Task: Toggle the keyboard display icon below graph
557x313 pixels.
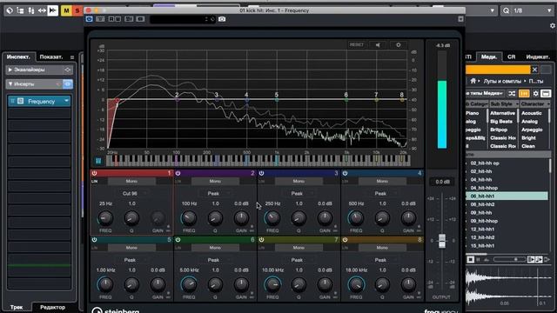Action: (98, 161)
